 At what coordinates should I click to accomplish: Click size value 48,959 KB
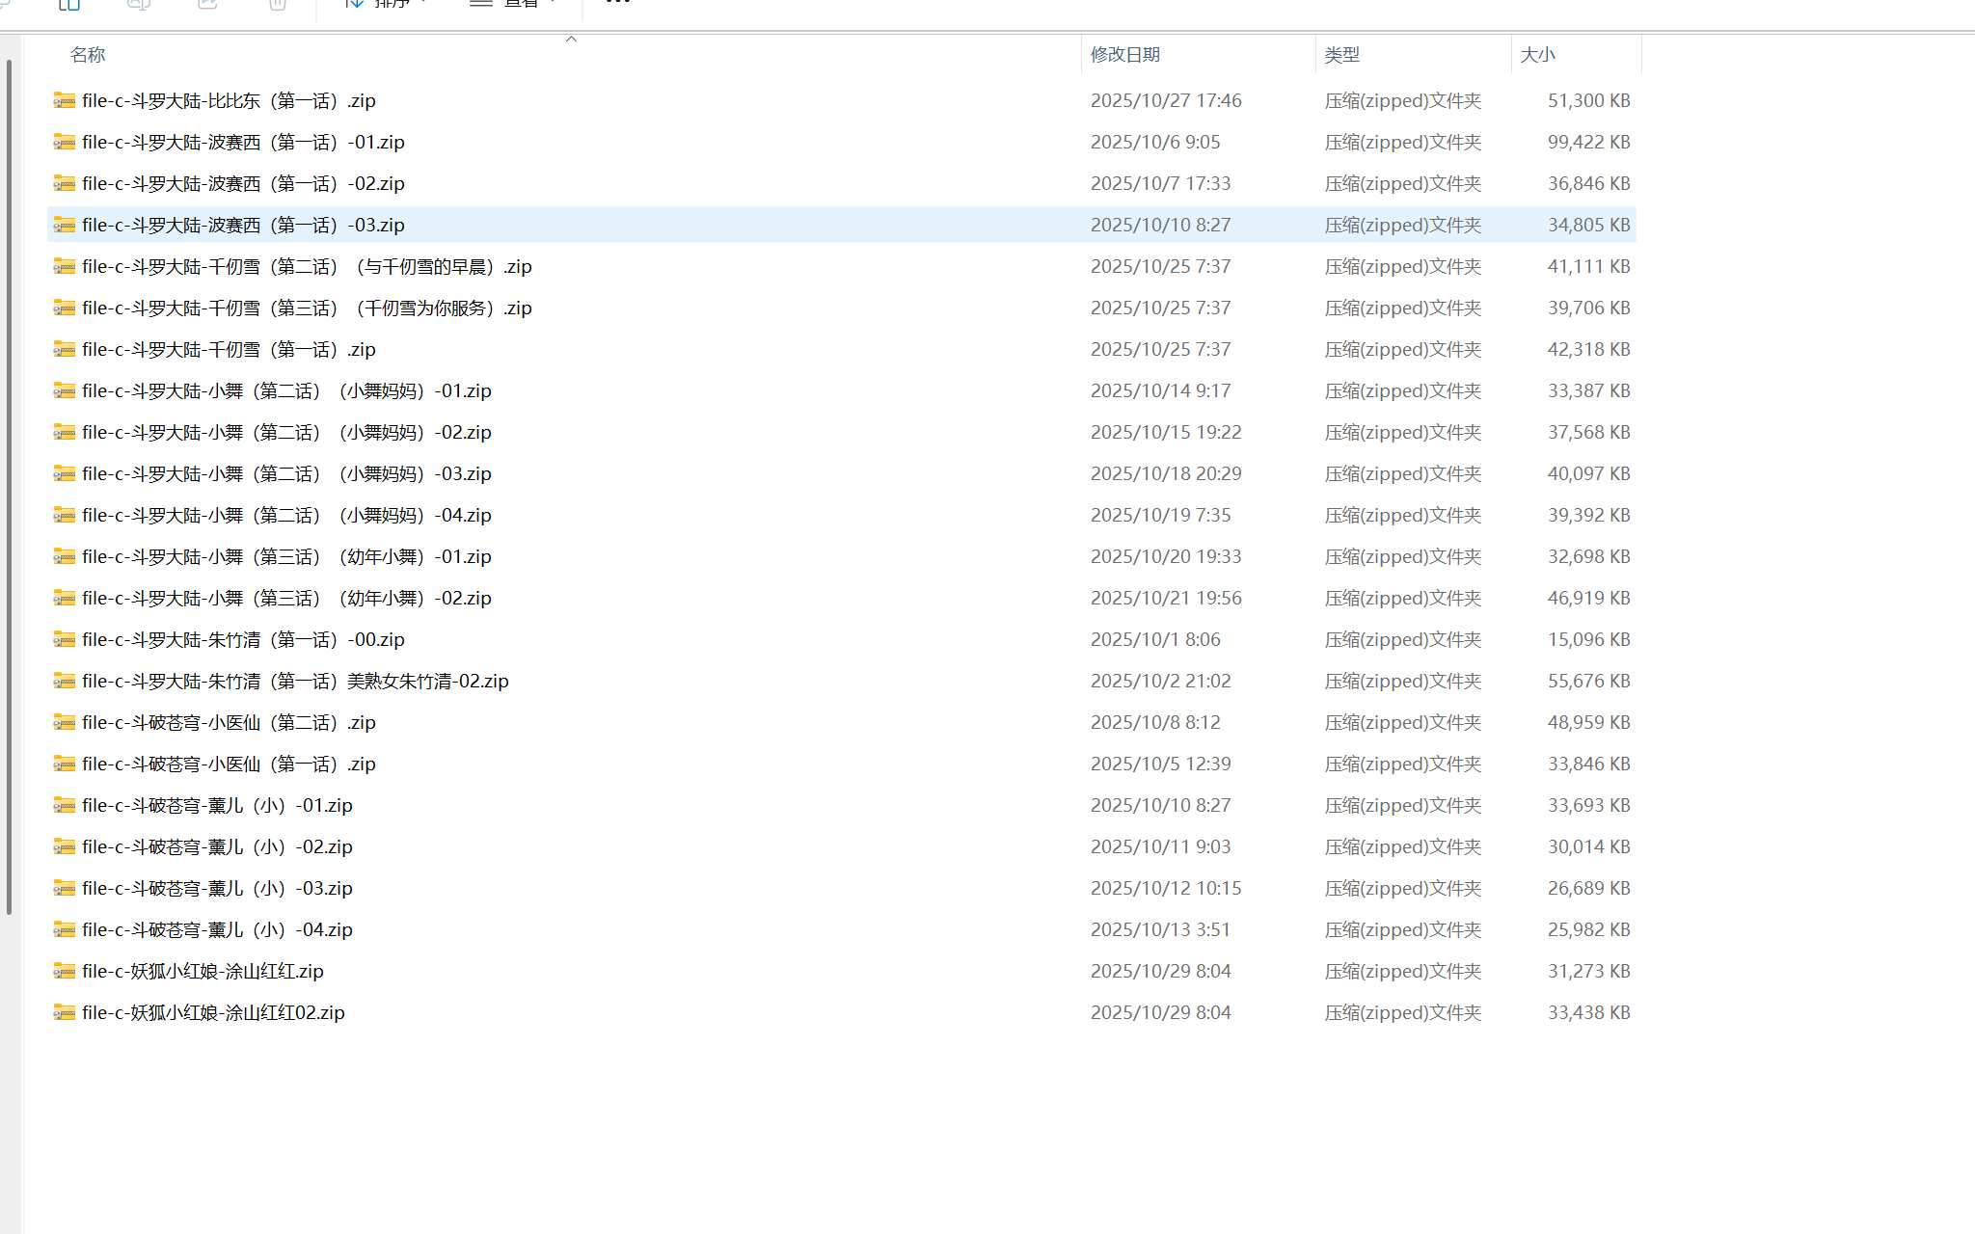click(x=1588, y=722)
